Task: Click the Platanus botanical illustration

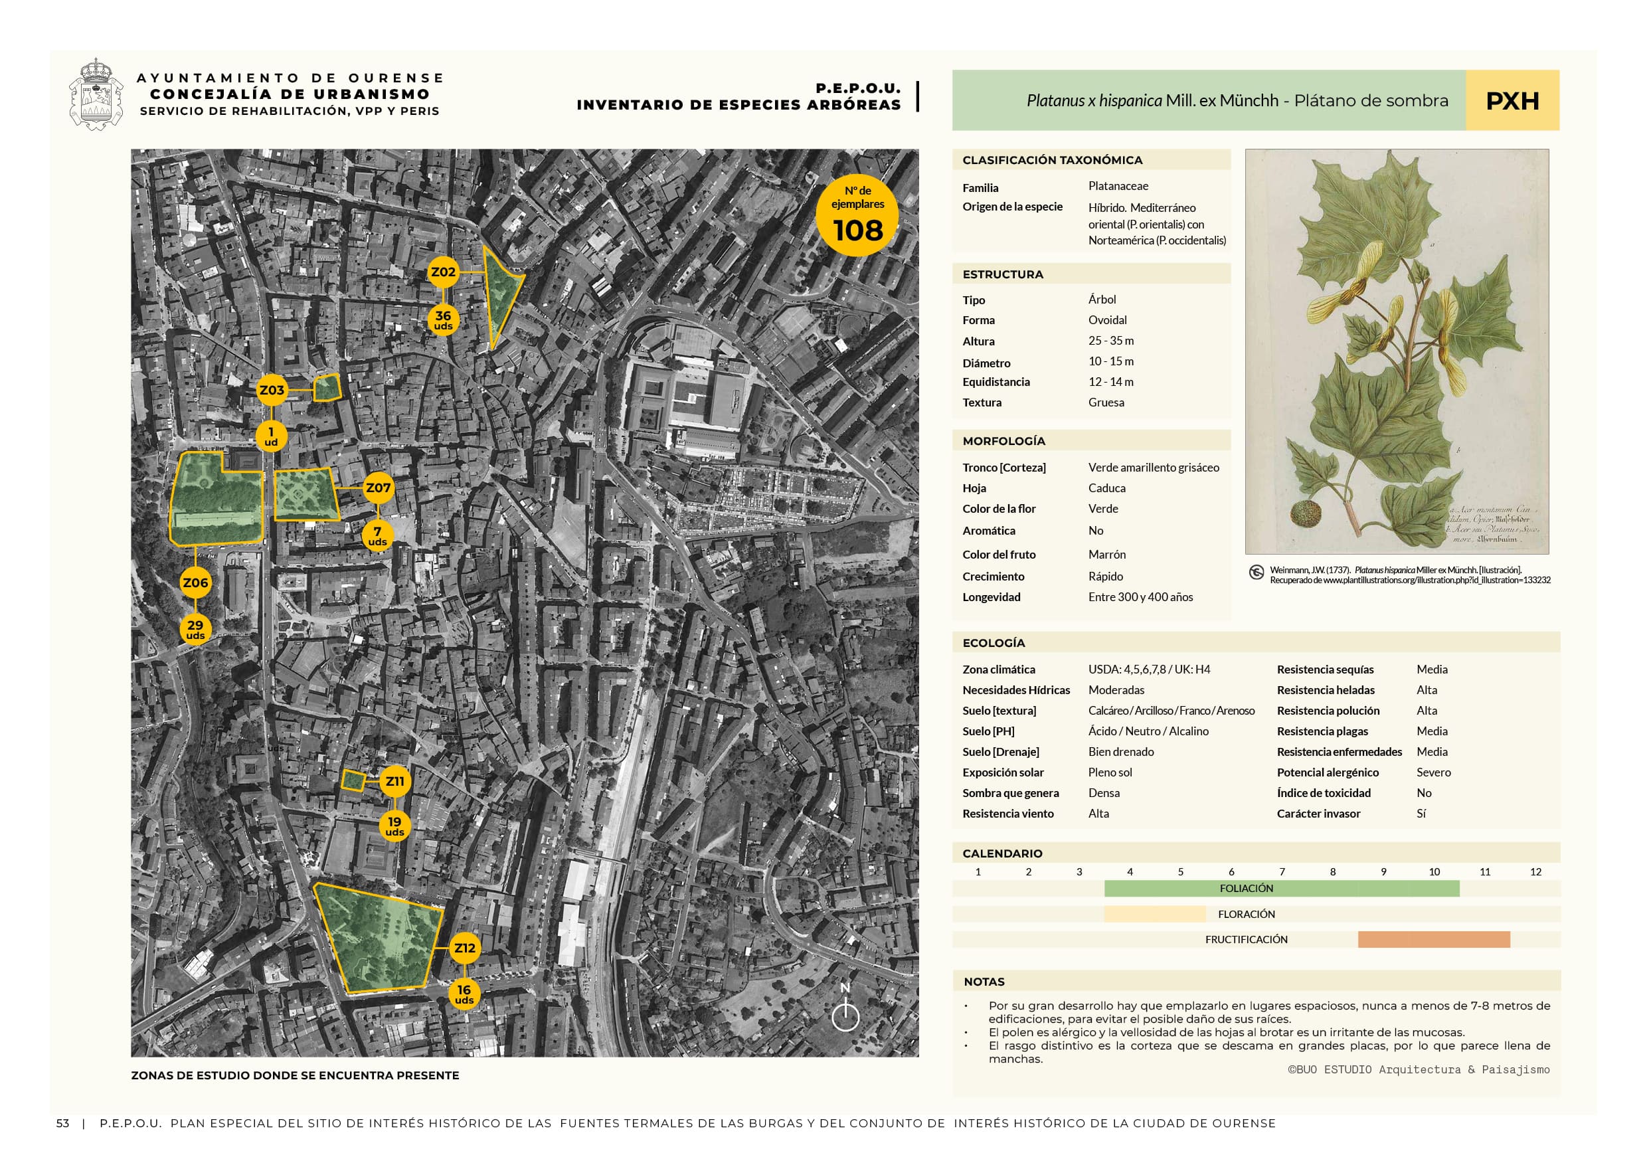Action: (1396, 351)
